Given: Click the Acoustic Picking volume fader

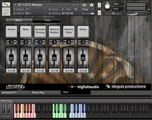Looking at the screenshot, I should (40, 57).
